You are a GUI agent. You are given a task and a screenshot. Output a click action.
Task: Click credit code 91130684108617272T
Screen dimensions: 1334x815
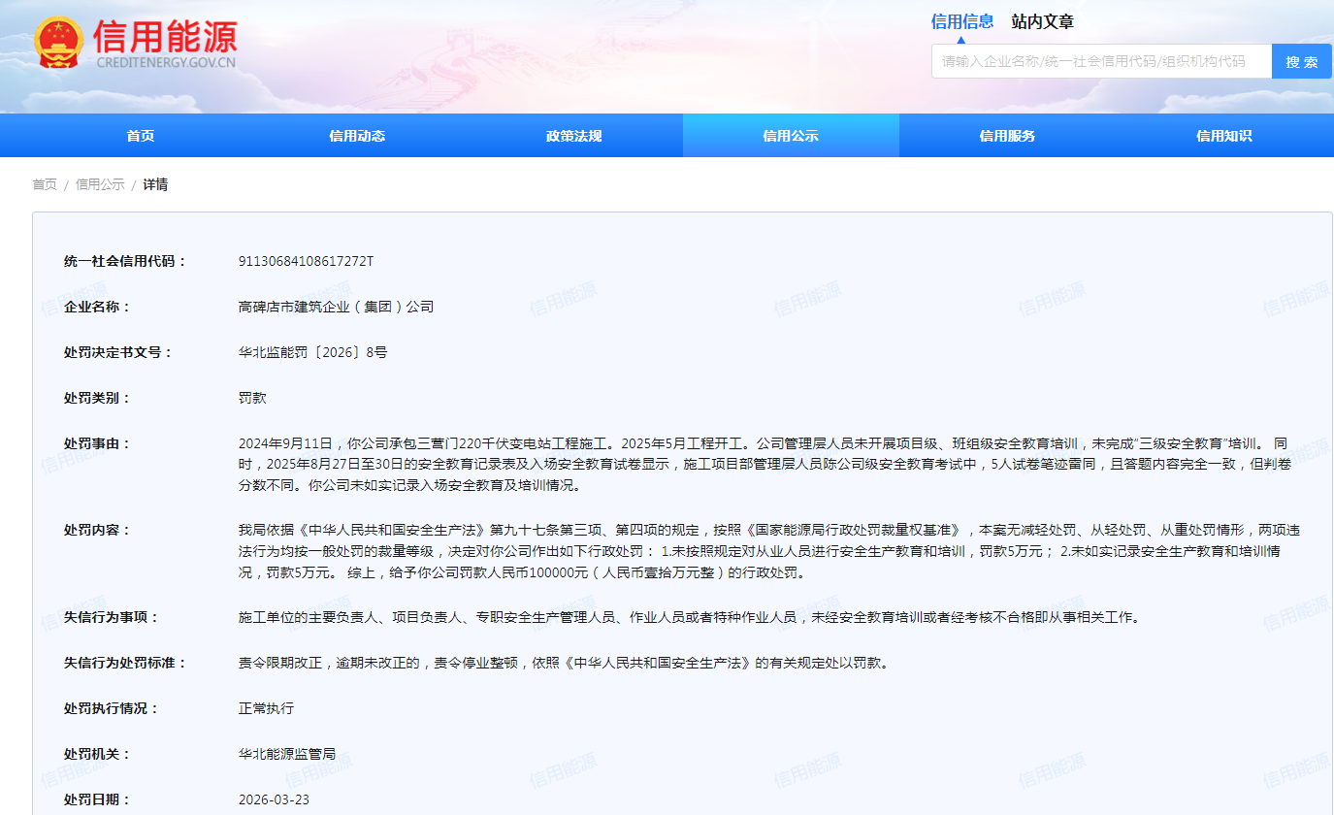tap(306, 261)
